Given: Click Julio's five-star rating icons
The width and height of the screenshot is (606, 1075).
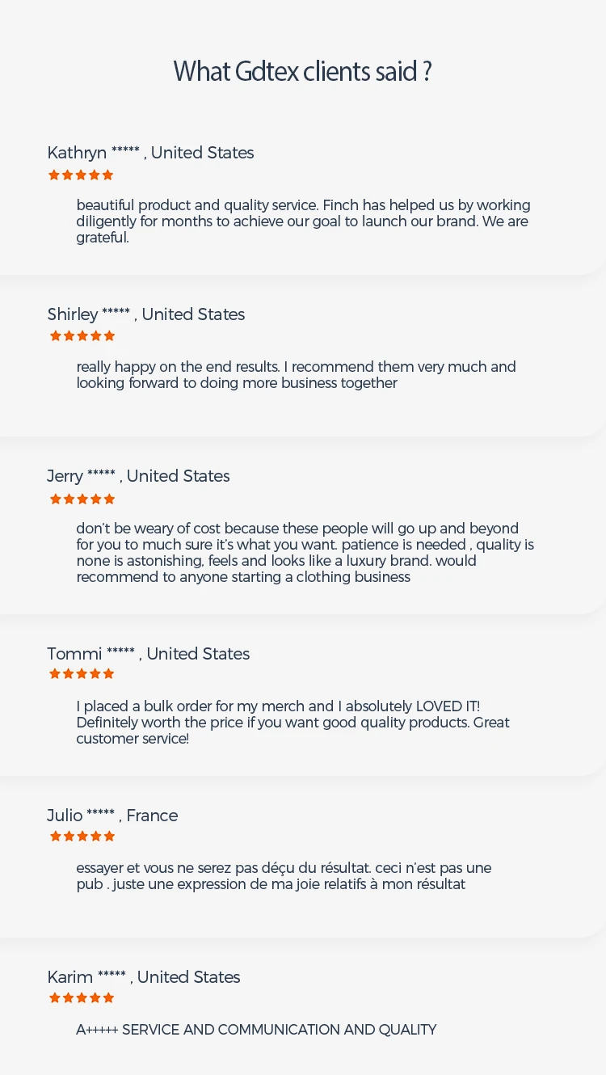Looking at the screenshot, I should [x=82, y=836].
